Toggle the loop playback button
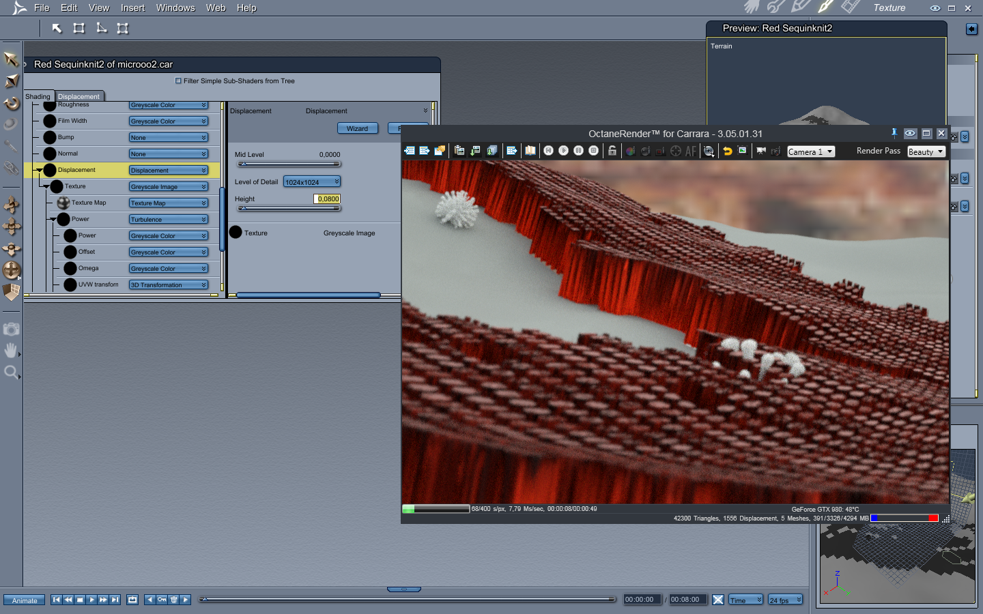 point(132,600)
